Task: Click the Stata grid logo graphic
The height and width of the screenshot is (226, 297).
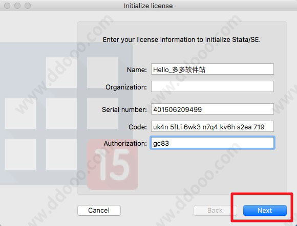Action: (x=66, y=114)
